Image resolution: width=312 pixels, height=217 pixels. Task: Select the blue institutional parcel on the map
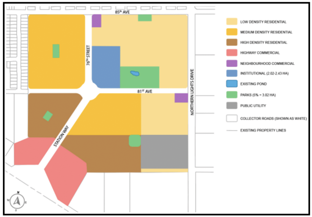[x=105, y=66]
